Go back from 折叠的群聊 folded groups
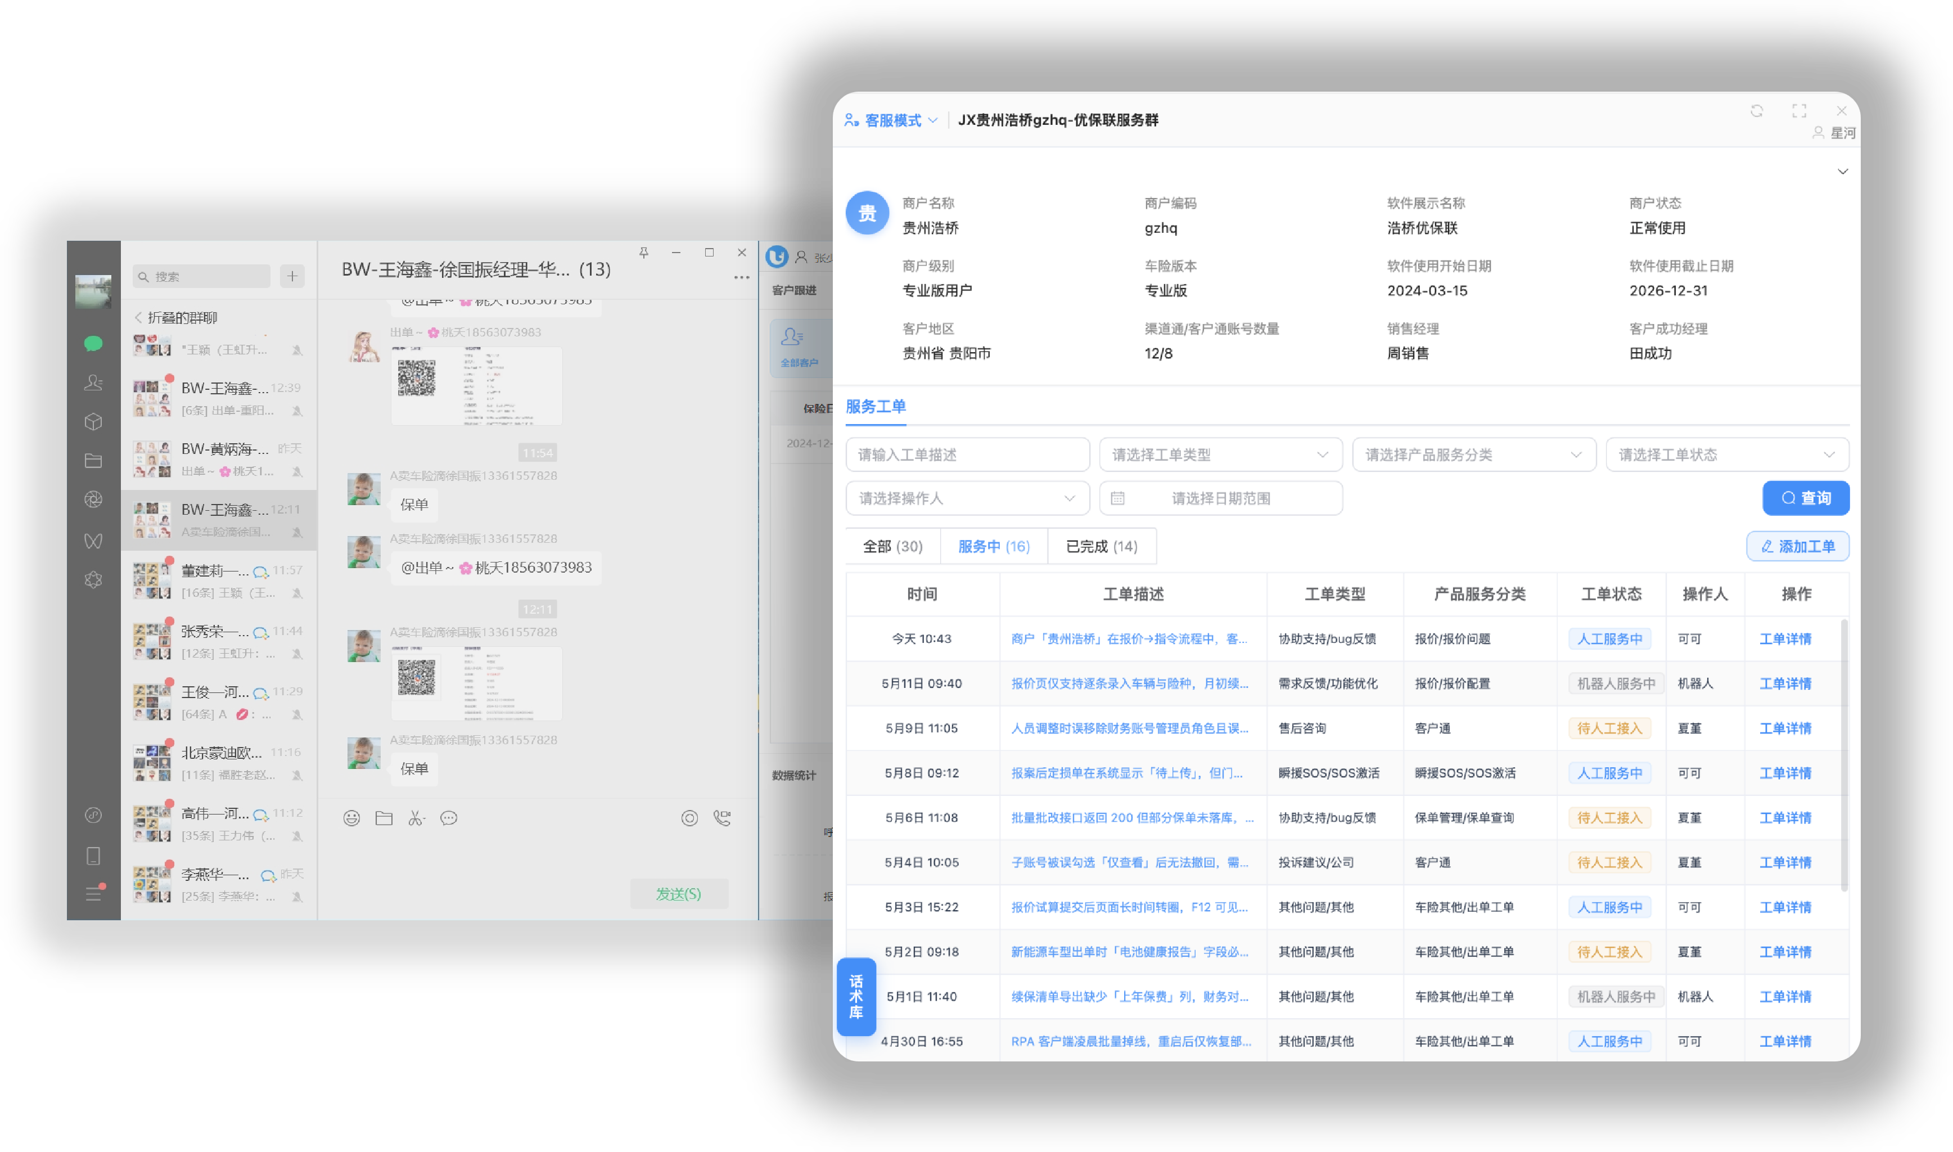 [139, 317]
